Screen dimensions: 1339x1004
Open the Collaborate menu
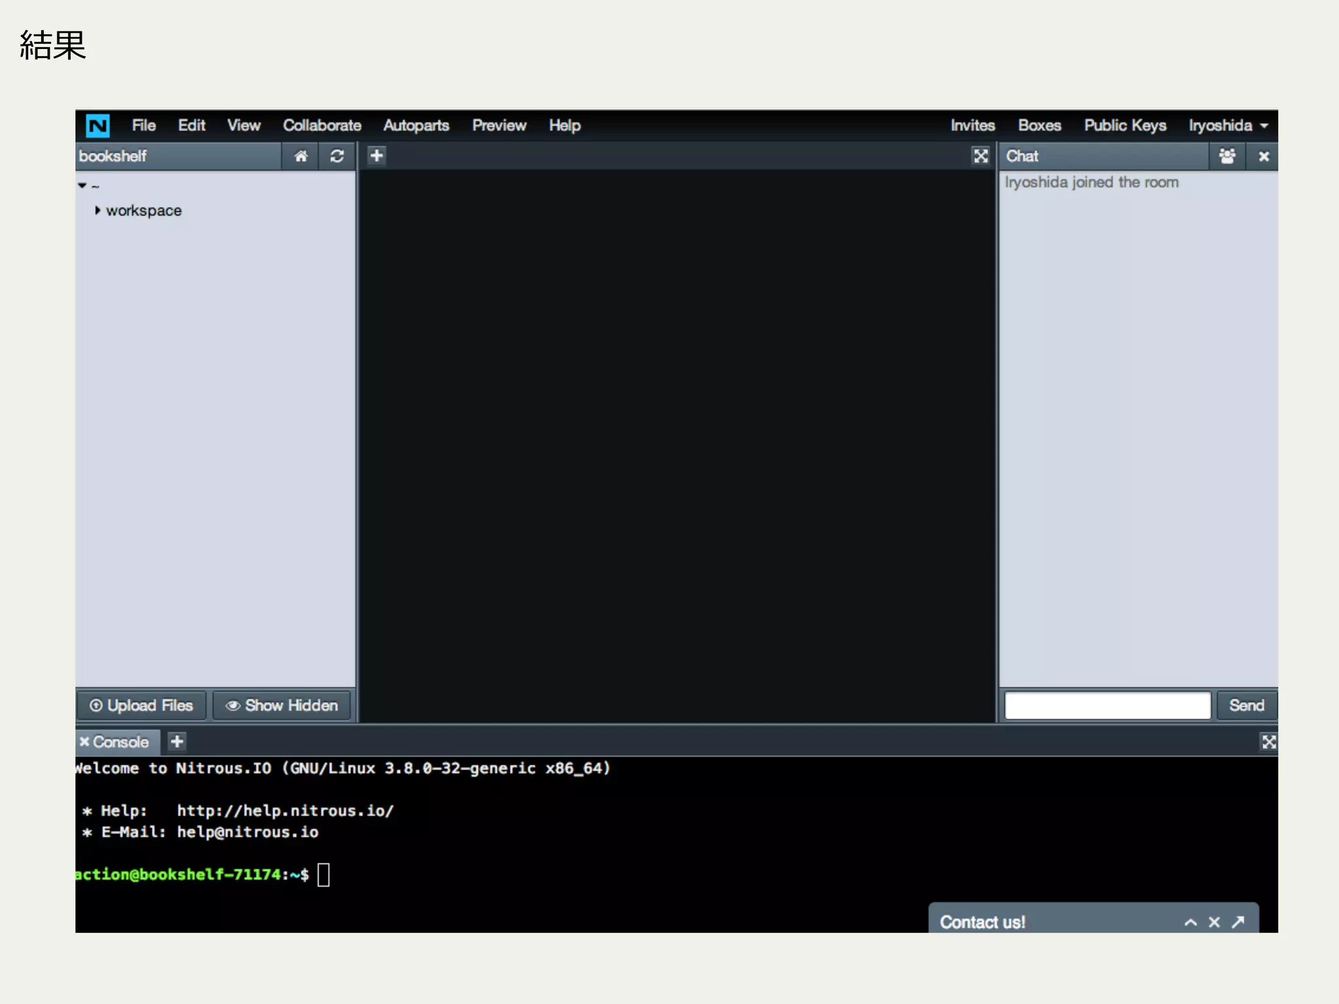pos(322,125)
